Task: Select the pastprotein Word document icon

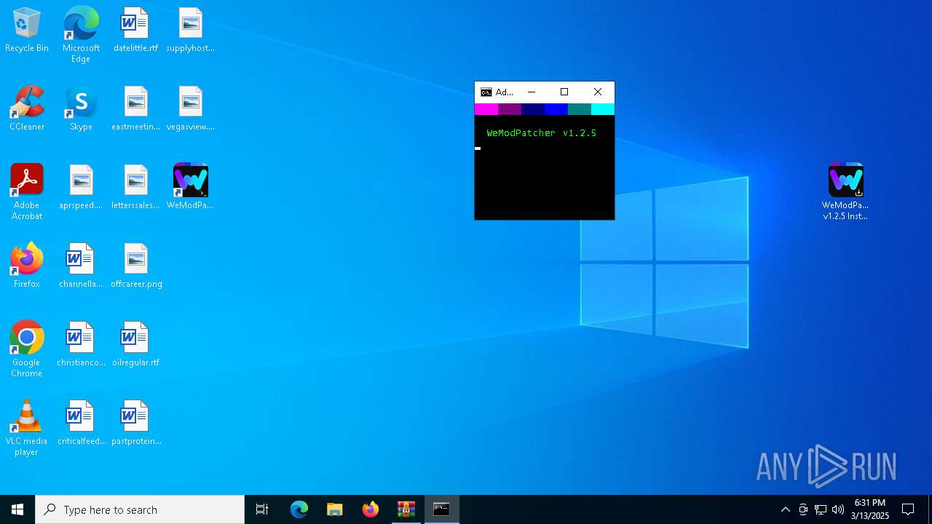Action: [136, 424]
